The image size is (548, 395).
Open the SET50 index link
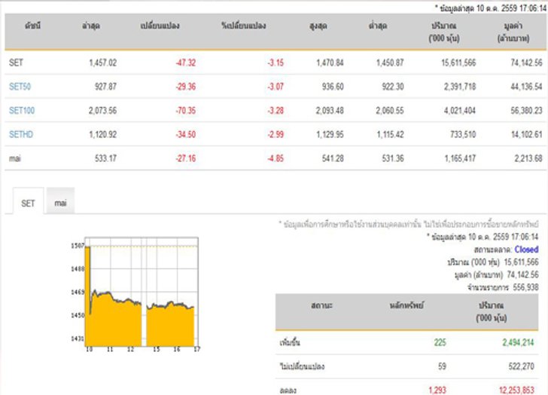click(20, 87)
